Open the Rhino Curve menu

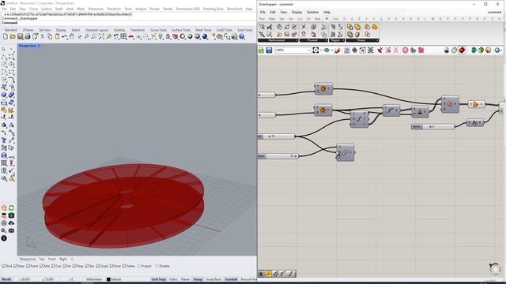point(33,9)
